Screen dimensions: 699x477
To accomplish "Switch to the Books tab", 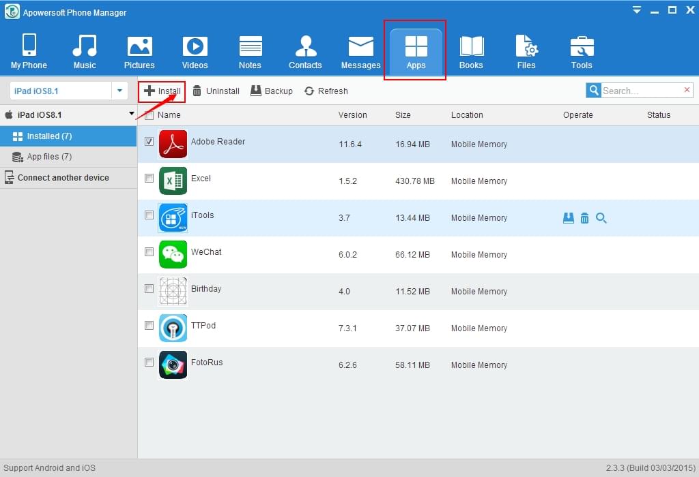I will pos(471,52).
